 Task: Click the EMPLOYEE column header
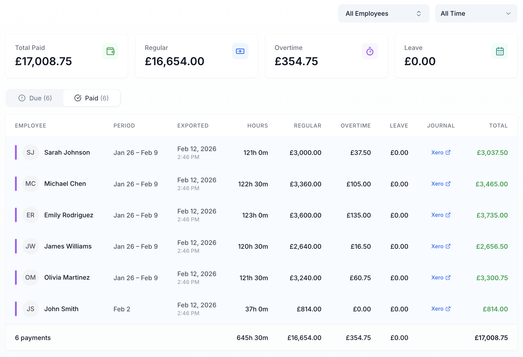(x=30, y=126)
